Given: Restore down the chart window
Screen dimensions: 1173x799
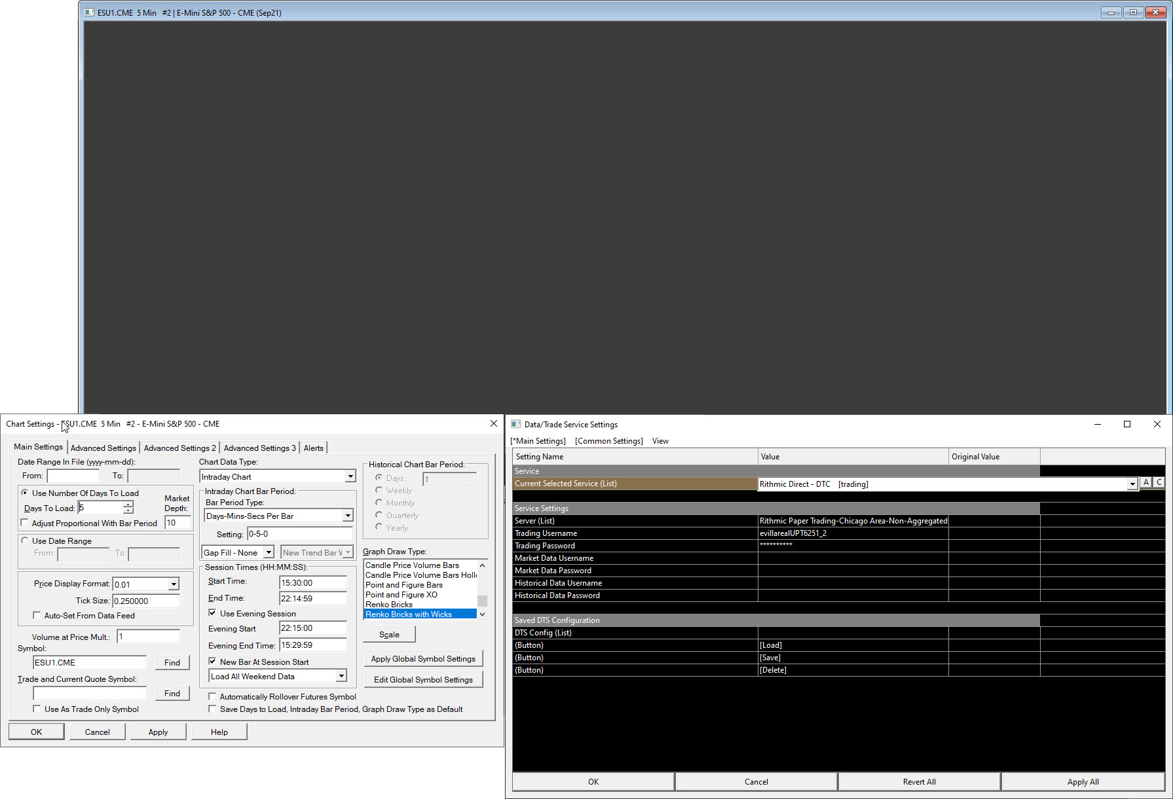Looking at the screenshot, I should [1132, 12].
